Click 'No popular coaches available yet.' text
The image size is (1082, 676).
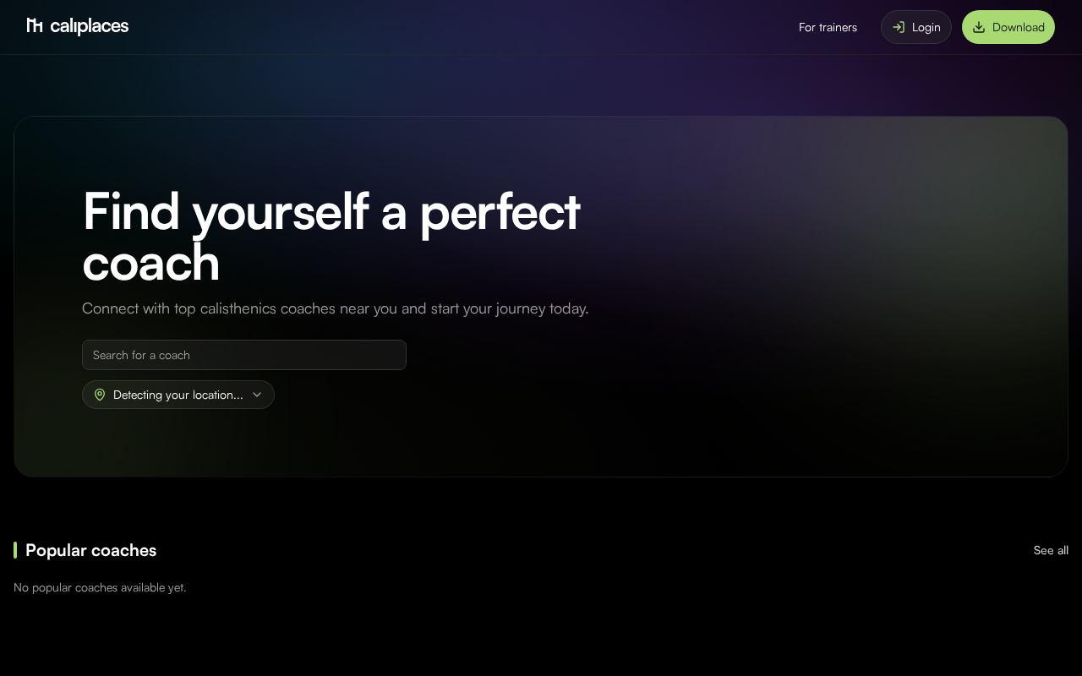pyautogui.click(x=100, y=587)
